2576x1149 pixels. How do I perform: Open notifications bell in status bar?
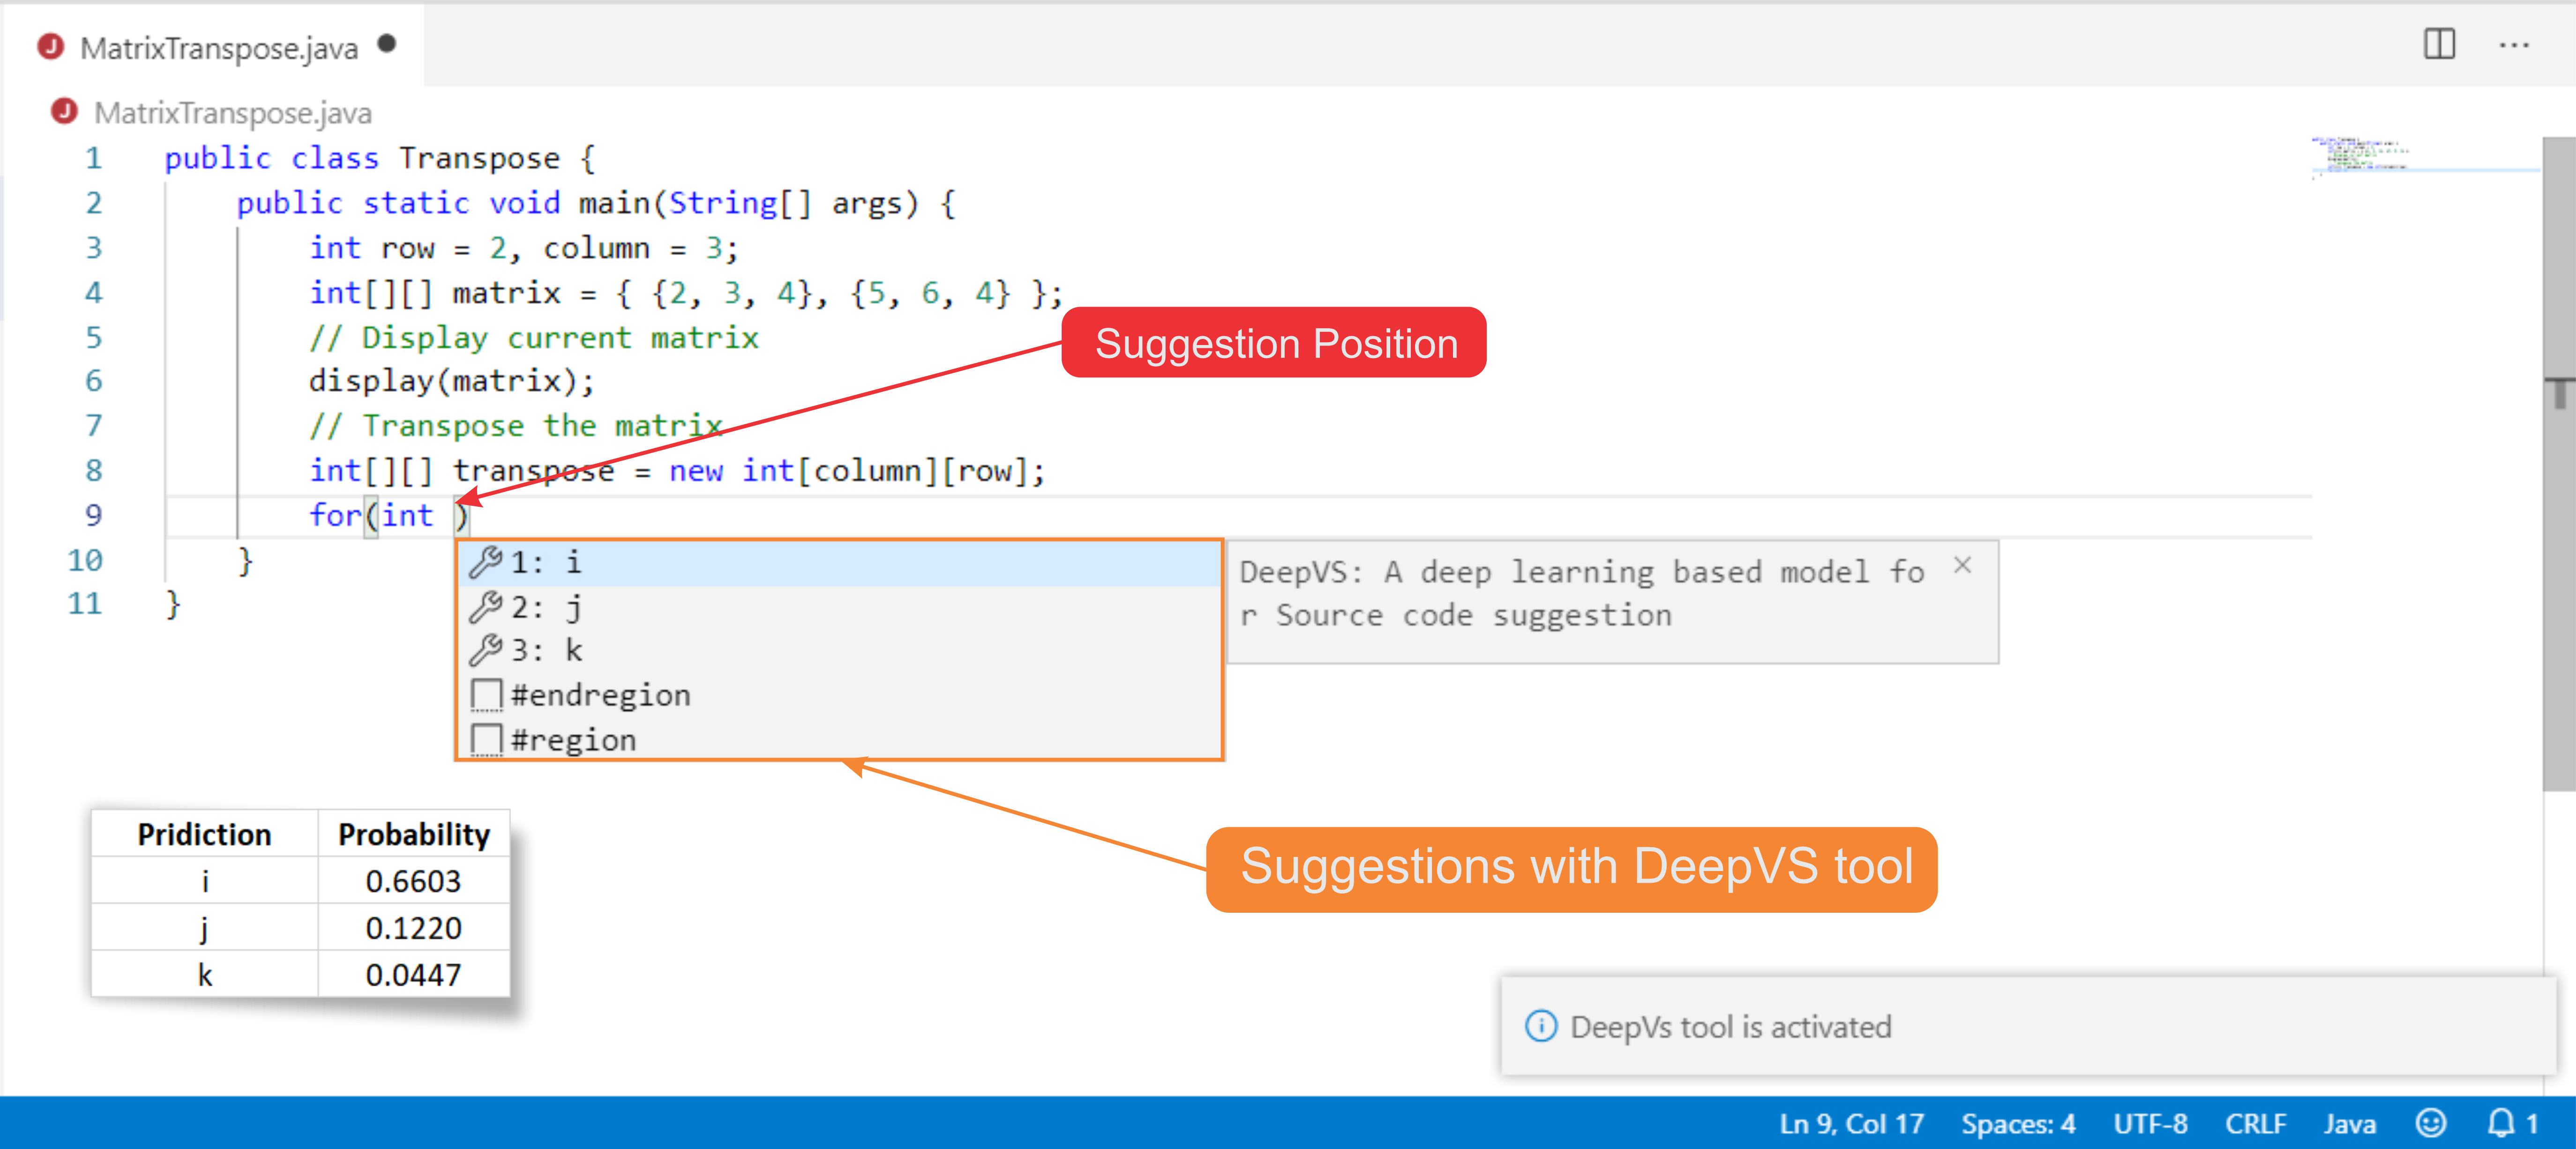pyautogui.click(x=2511, y=1123)
